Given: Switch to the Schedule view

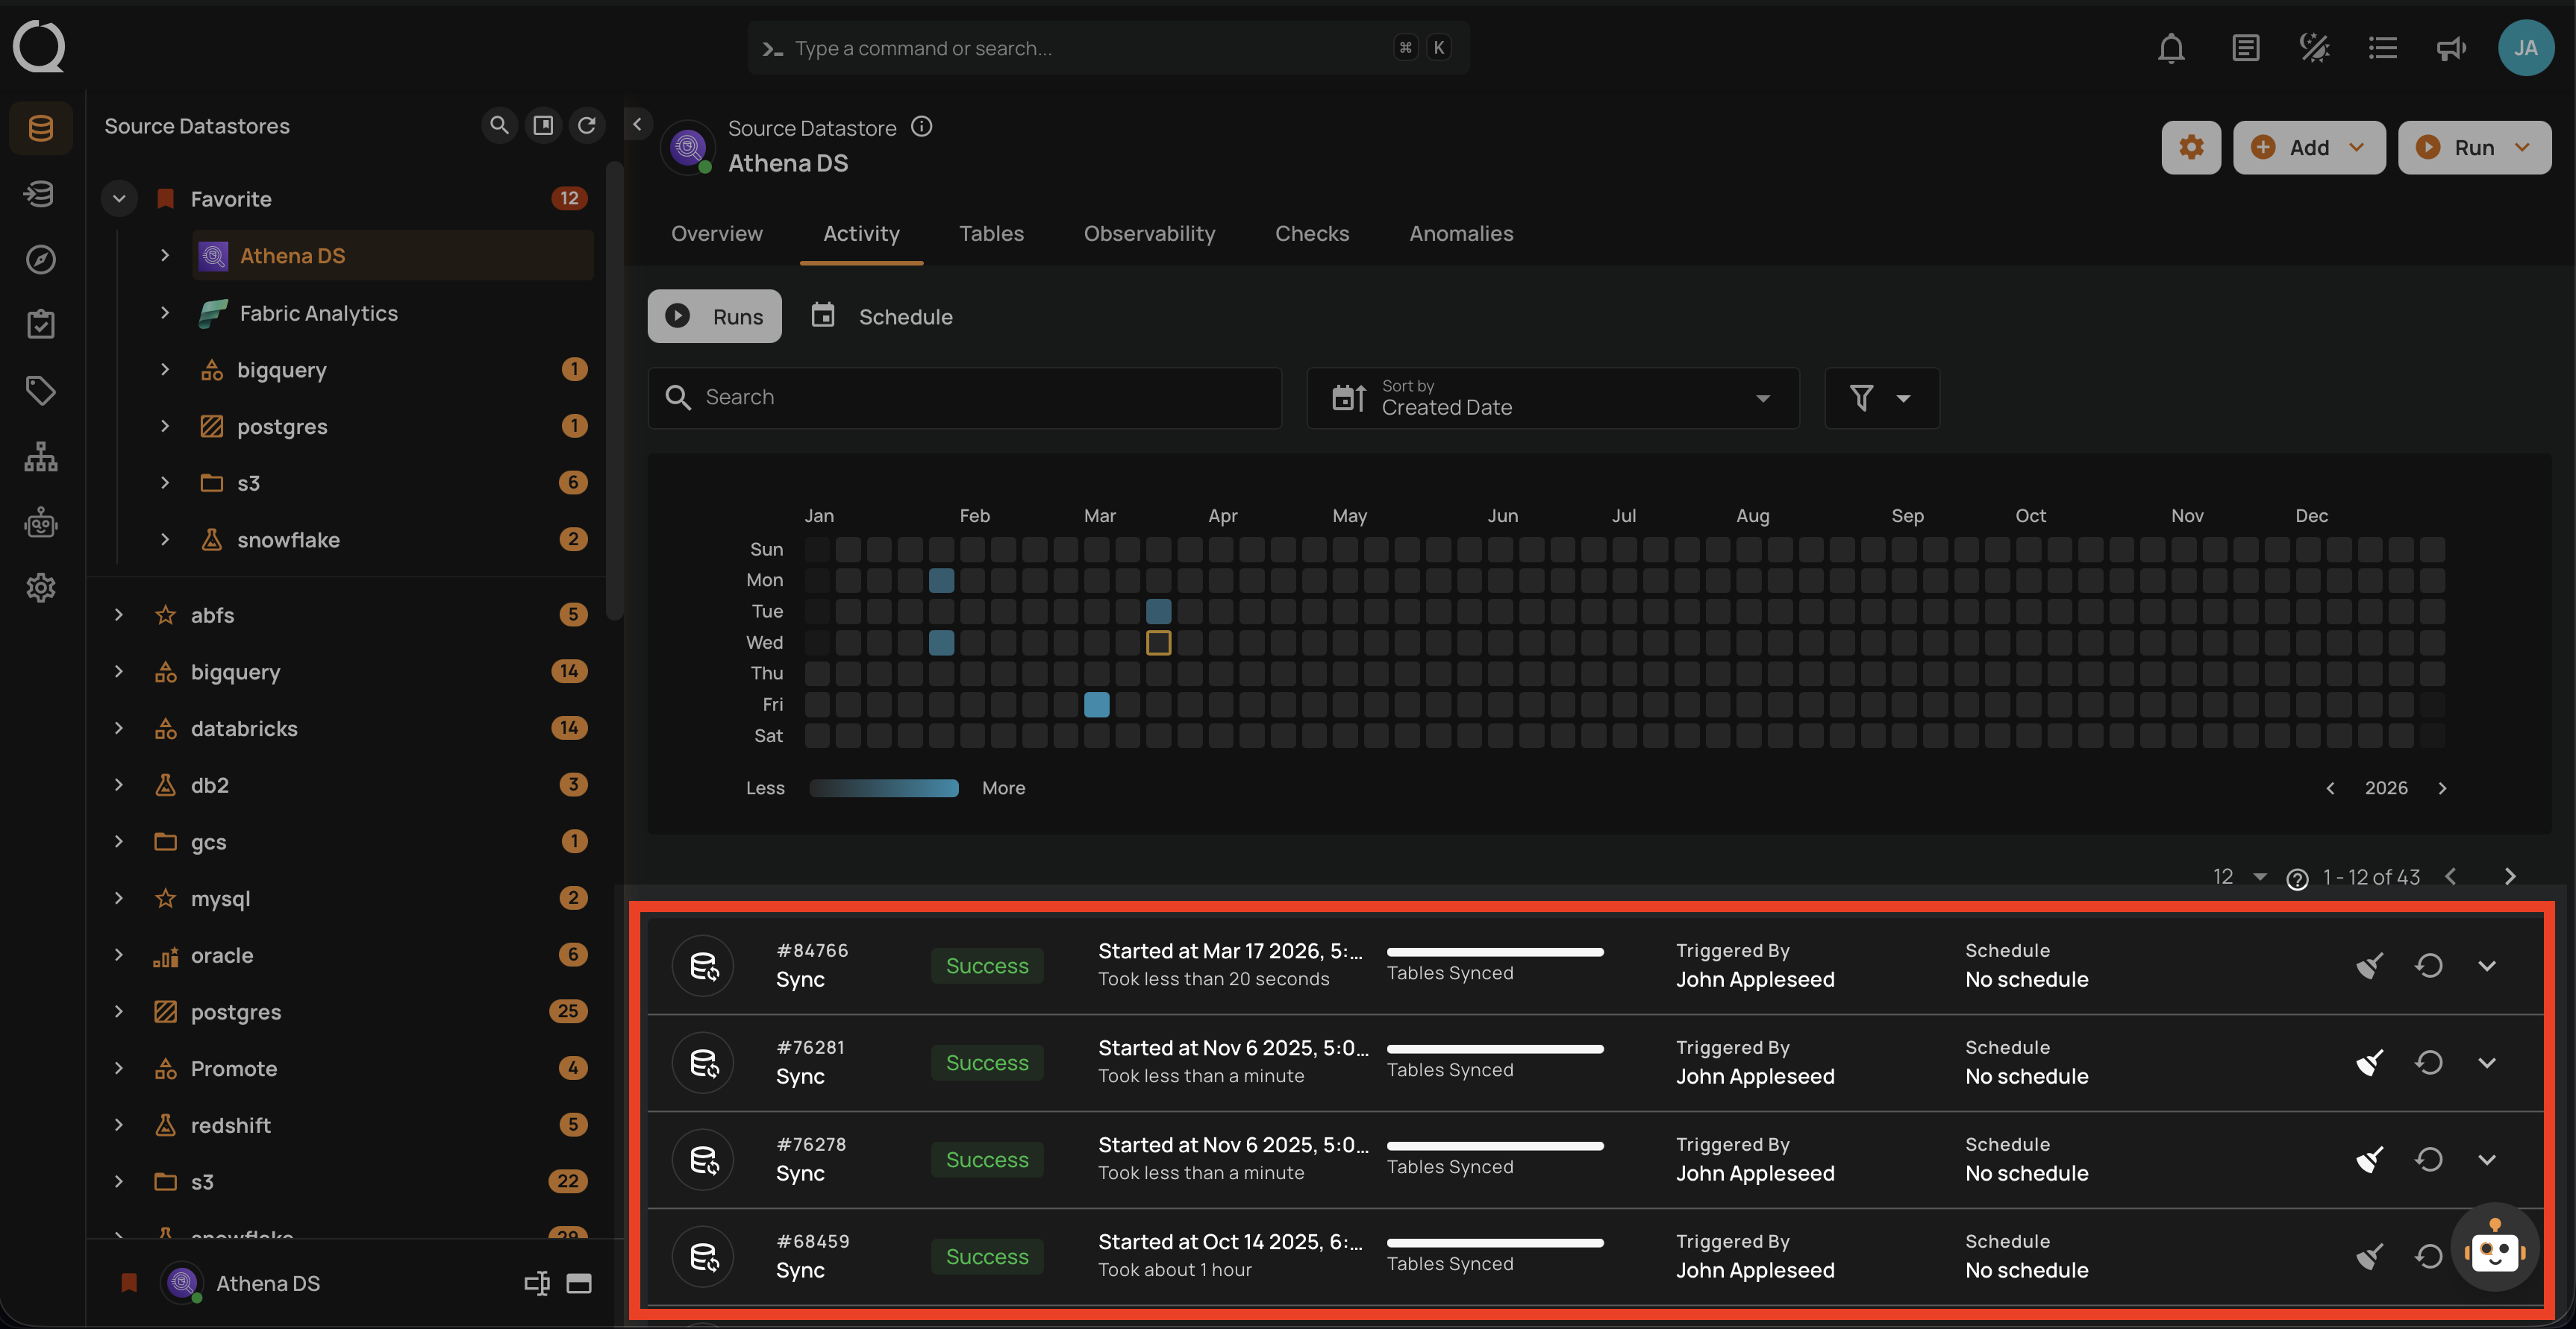Looking at the screenshot, I should coord(883,317).
